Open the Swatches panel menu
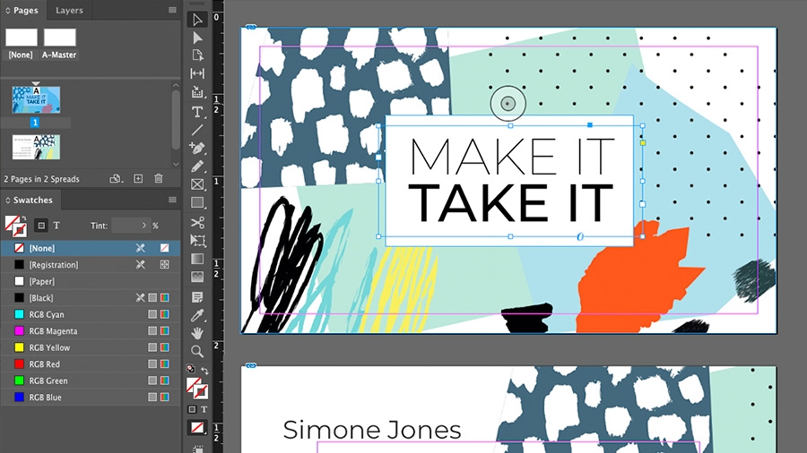 coord(172,200)
